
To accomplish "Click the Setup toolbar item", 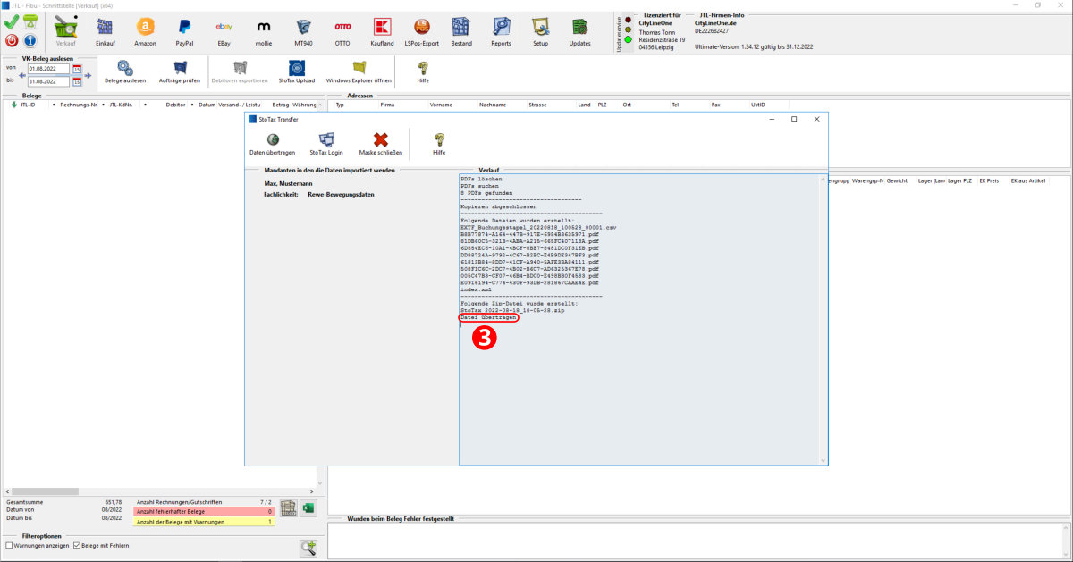I will click(540, 29).
